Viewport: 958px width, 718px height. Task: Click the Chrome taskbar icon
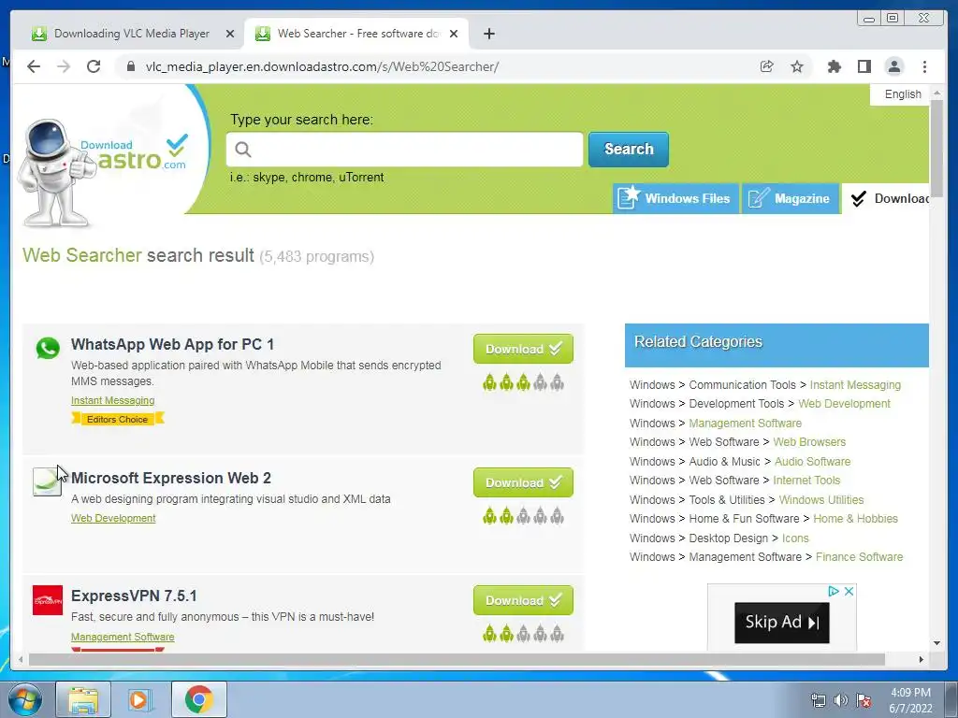pos(198,699)
